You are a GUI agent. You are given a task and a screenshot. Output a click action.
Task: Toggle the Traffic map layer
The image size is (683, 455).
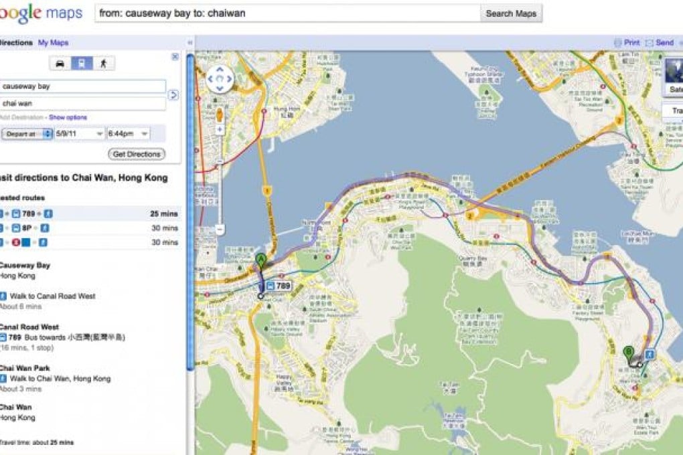pyautogui.click(x=674, y=110)
